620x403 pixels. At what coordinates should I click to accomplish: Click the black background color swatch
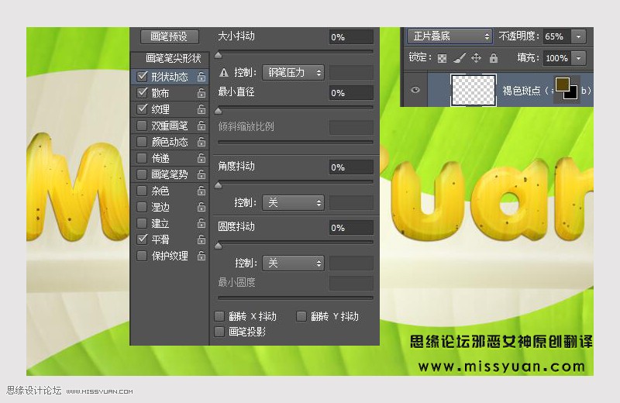point(572,94)
